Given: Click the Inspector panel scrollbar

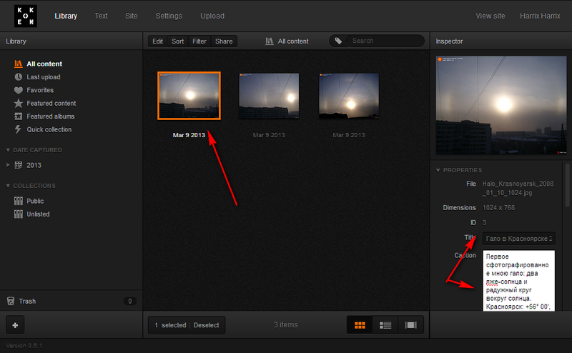Looking at the screenshot, I should [568, 185].
